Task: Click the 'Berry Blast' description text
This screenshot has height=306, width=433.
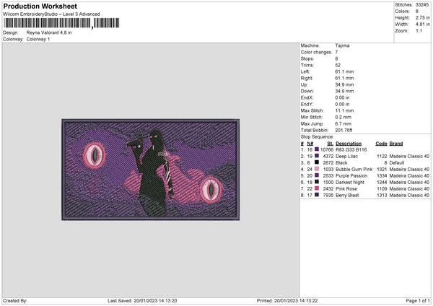Action: click(347, 196)
